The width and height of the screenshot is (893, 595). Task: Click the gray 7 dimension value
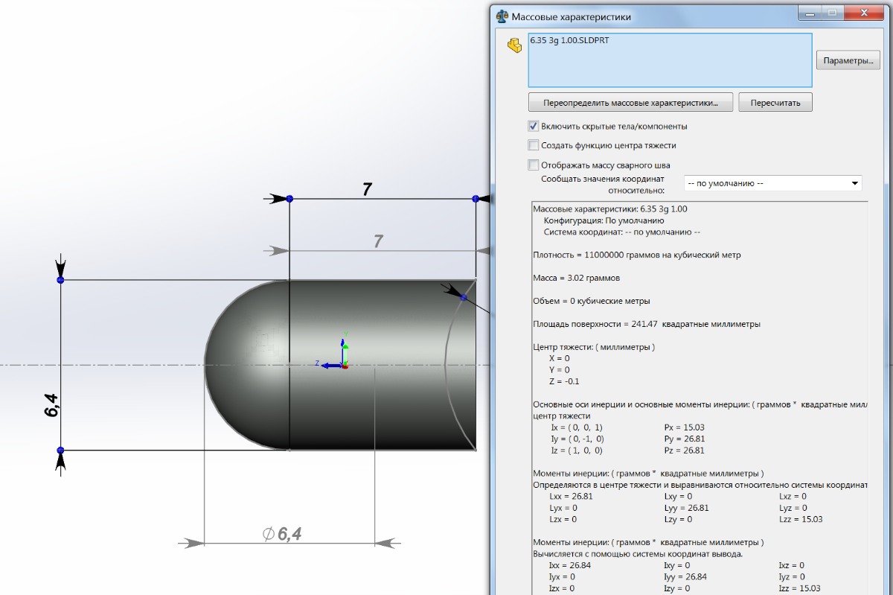[x=378, y=241]
